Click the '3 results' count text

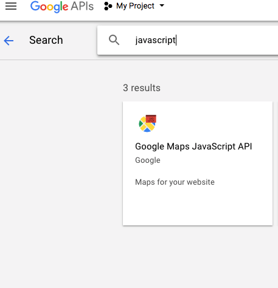(x=142, y=88)
